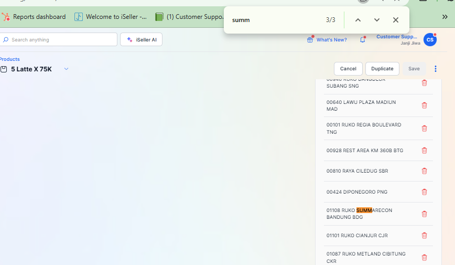Viewport: 455px width, 265px height.
Task: Open the notifications bell
Action: click(x=362, y=40)
